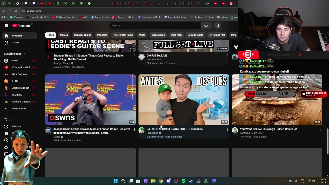Click the Buscar search field
Viewport: 329px width, 185px height.
pyautogui.click(x=155, y=25)
